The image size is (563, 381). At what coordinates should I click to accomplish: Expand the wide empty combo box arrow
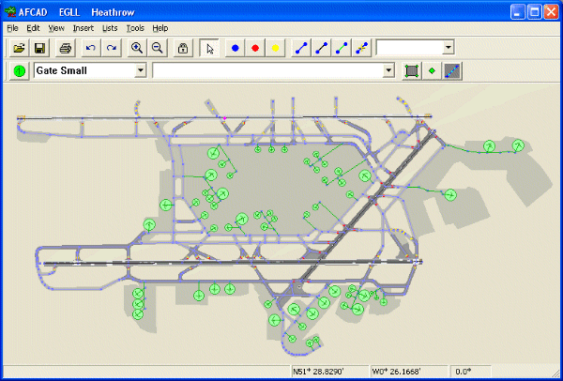pos(388,70)
